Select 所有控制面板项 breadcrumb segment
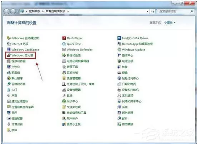 pyautogui.click(x=55, y=11)
